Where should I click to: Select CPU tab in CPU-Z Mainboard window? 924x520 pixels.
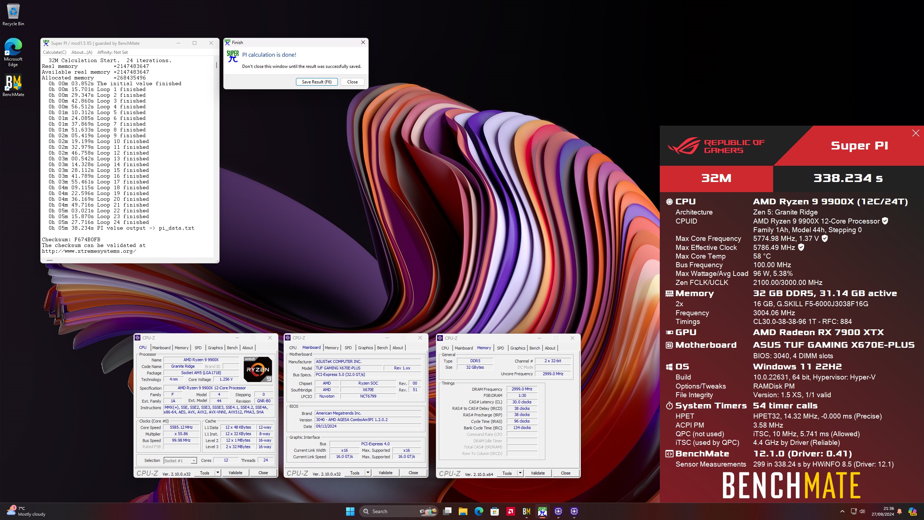(293, 348)
